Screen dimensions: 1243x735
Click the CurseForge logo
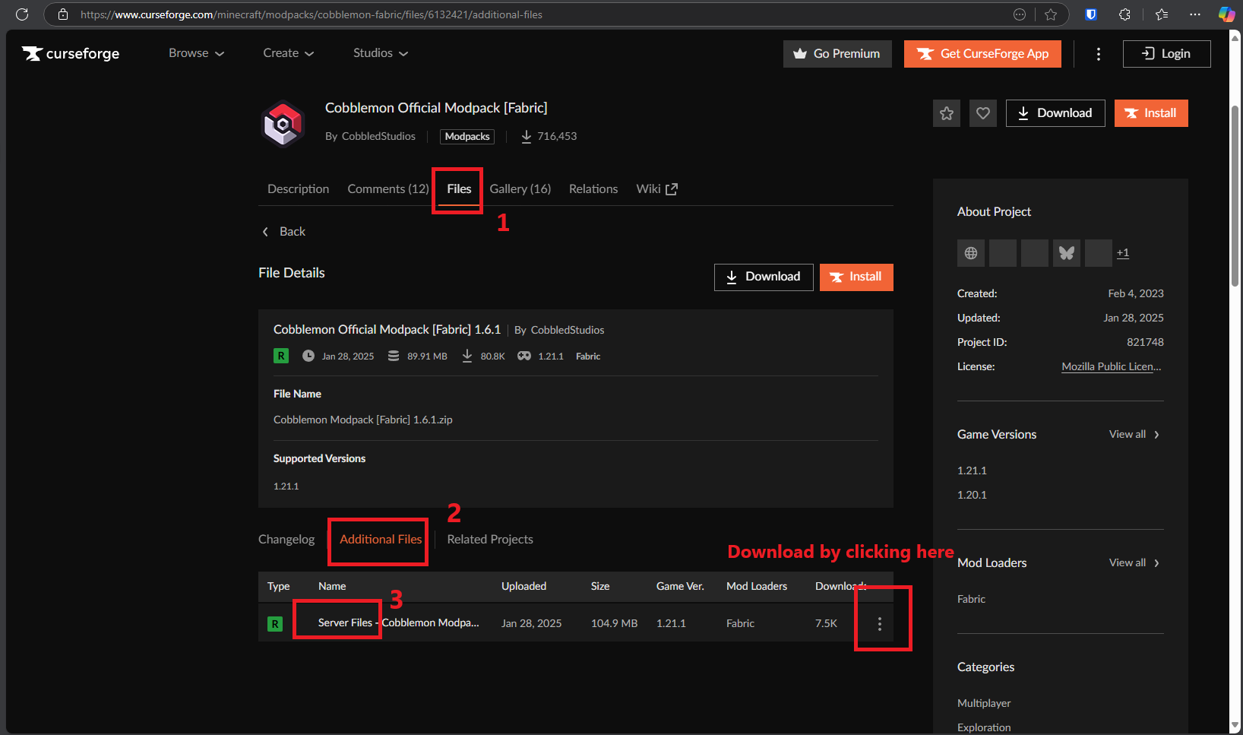71,53
